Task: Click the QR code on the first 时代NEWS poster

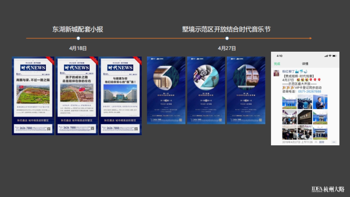Action: [x=49, y=129]
